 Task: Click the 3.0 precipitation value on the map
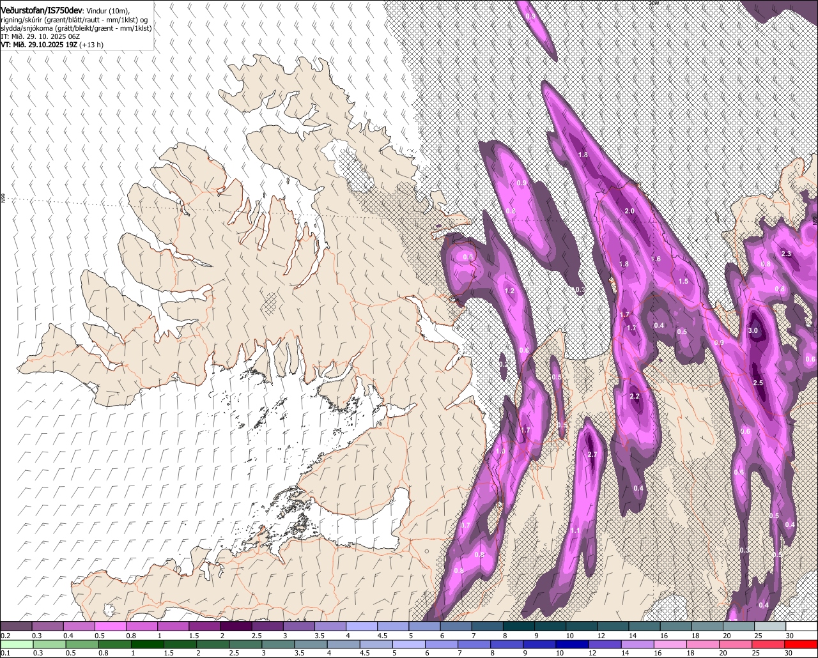click(x=753, y=331)
